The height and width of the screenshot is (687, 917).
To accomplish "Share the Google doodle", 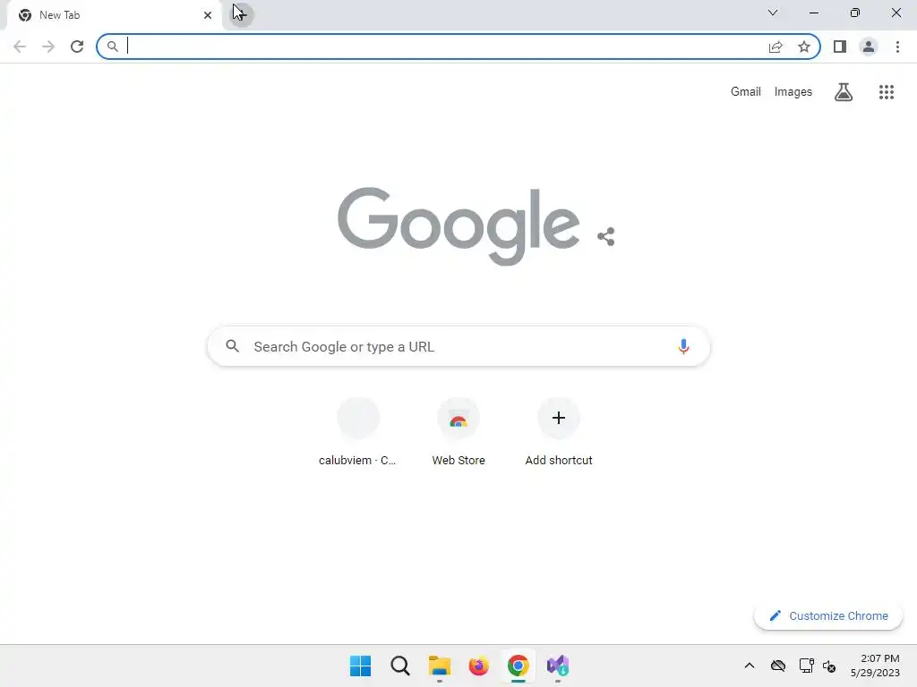I will click(606, 236).
